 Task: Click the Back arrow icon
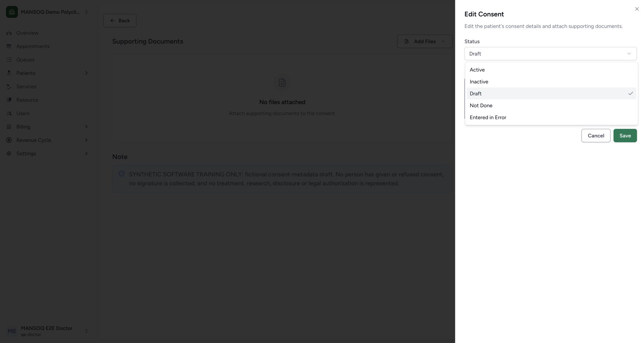tap(113, 20)
